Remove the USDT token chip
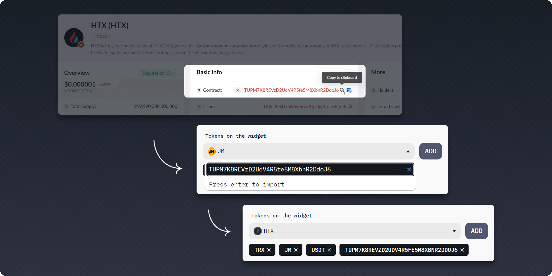This screenshot has width=552, height=276. [329, 250]
